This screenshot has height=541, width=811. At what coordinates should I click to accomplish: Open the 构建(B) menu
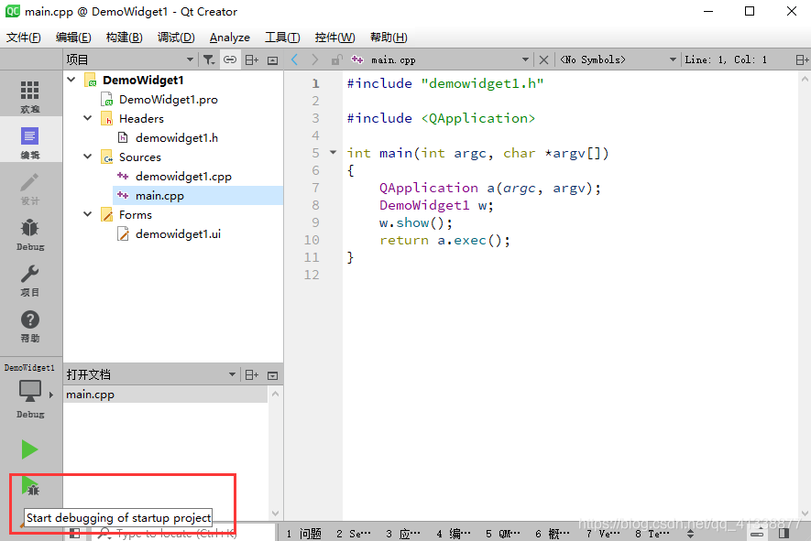coord(124,38)
